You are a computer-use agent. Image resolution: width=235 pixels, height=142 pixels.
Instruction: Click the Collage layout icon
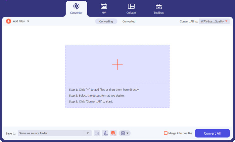click(x=131, y=6)
